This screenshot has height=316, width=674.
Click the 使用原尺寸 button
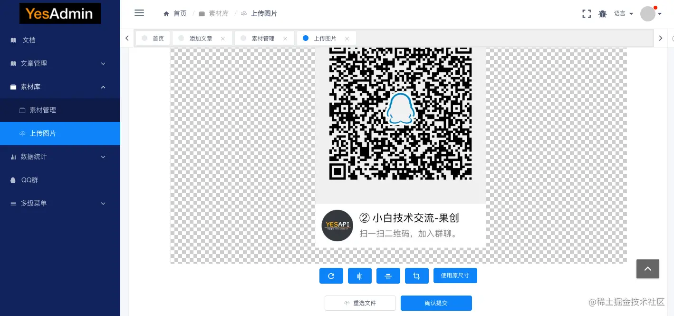tap(455, 276)
